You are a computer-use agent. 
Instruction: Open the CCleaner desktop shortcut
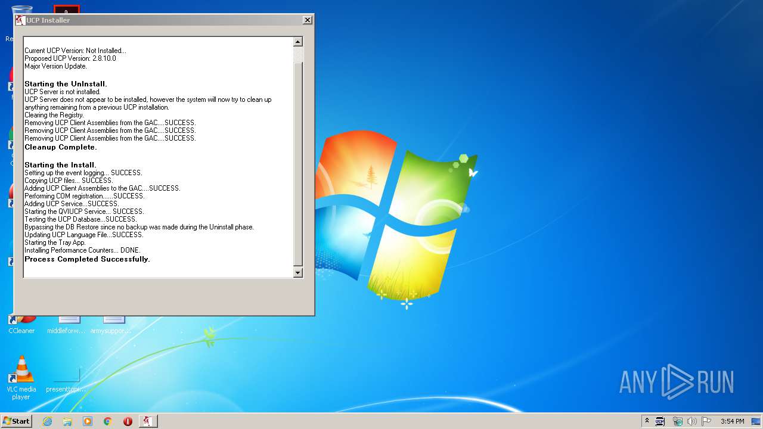pyautogui.click(x=21, y=325)
